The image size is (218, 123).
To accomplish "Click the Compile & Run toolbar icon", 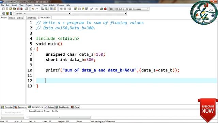I will [83, 9].
